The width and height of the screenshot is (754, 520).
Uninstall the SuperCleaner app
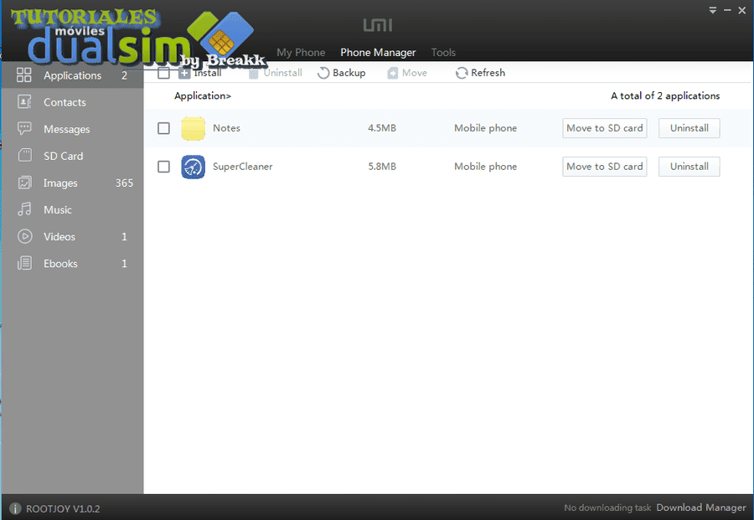click(x=689, y=167)
